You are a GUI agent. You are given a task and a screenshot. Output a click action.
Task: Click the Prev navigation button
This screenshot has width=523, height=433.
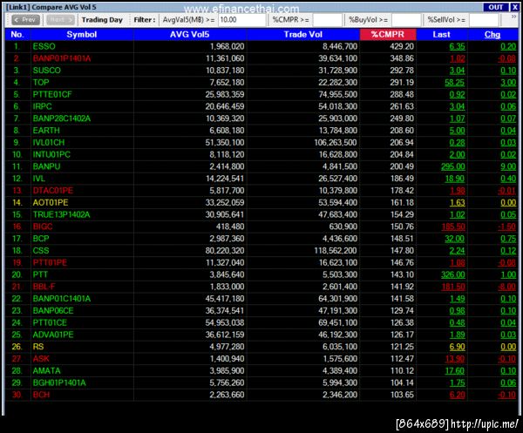click(25, 20)
